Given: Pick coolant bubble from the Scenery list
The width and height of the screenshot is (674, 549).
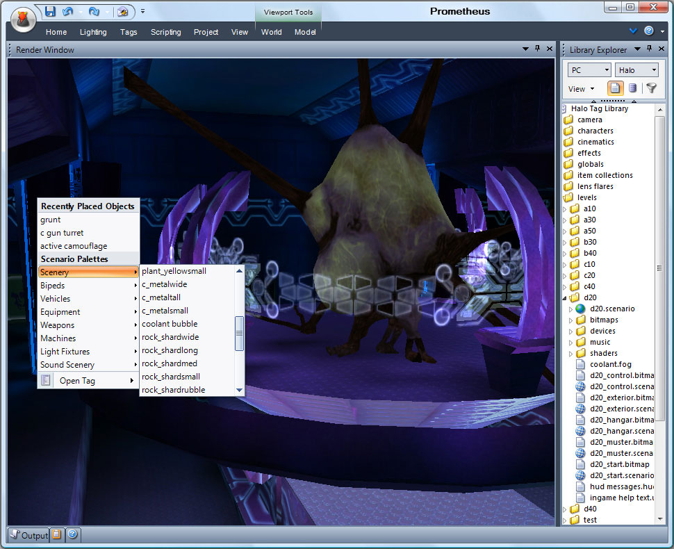Looking at the screenshot, I should pos(187,324).
